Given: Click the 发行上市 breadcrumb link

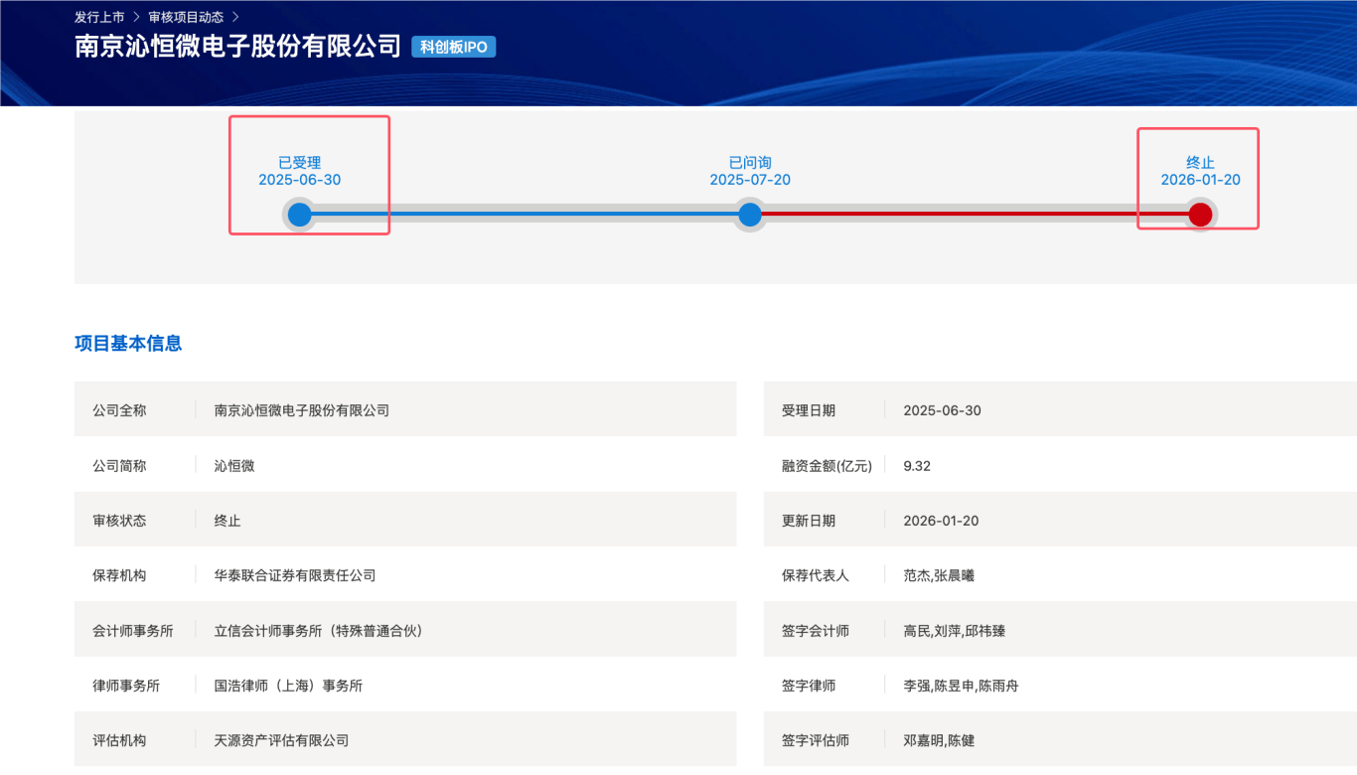Looking at the screenshot, I should pos(99,17).
